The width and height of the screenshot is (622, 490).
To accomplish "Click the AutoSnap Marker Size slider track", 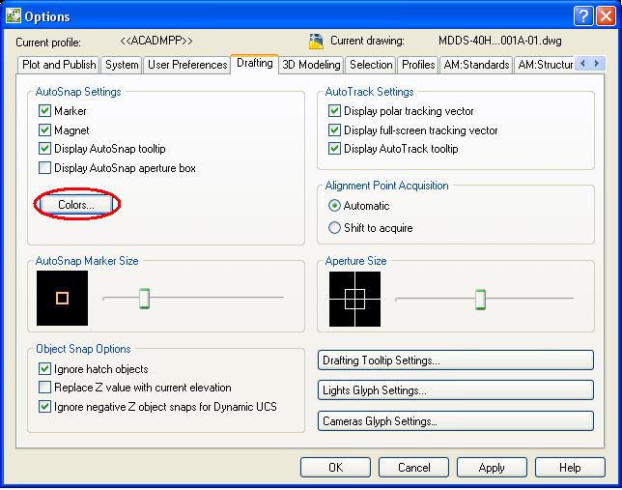I will (x=193, y=298).
